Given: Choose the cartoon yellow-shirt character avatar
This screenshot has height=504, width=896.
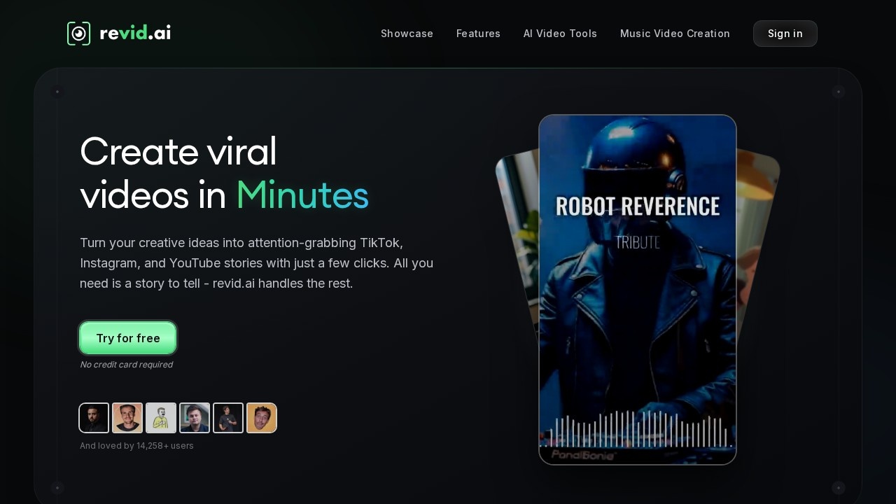Looking at the screenshot, I should tap(161, 418).
